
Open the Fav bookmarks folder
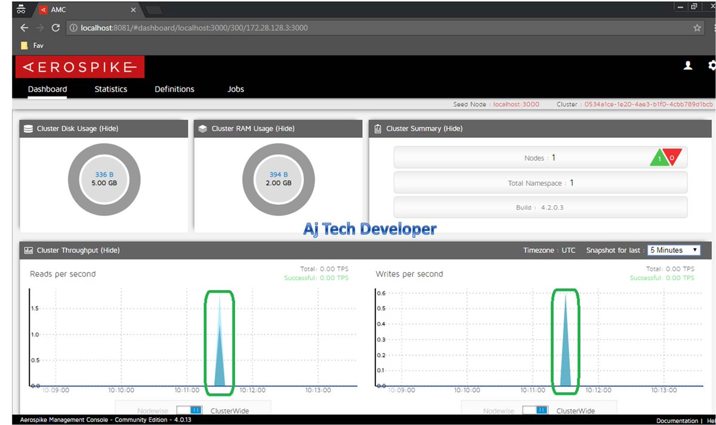(32, 45)
